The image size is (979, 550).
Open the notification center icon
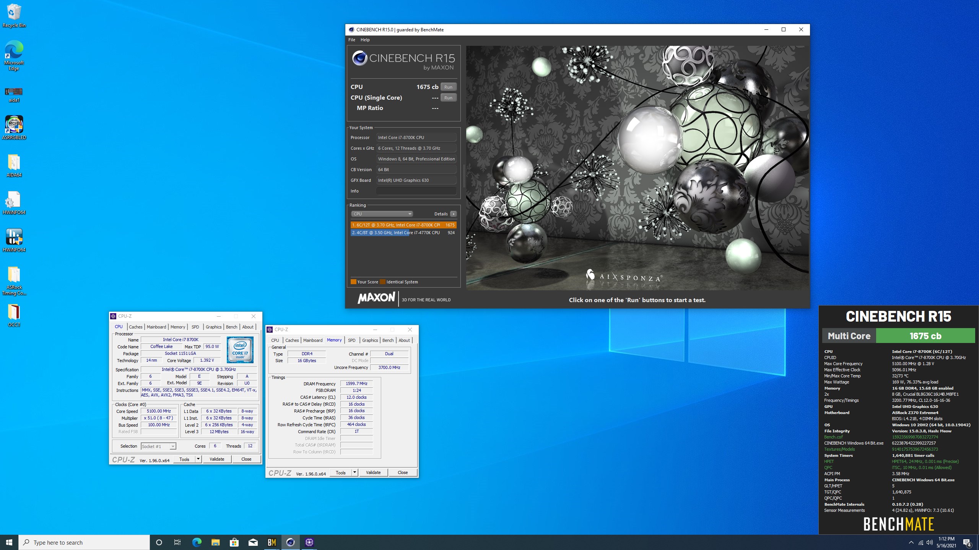pyautogui.click(x=967, y=542)
